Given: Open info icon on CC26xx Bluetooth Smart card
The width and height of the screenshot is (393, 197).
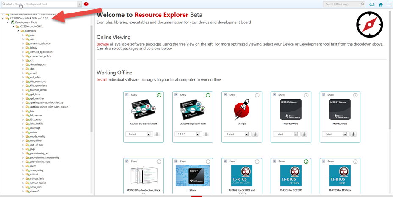Looking at the screenshot, I should (159, 95).
